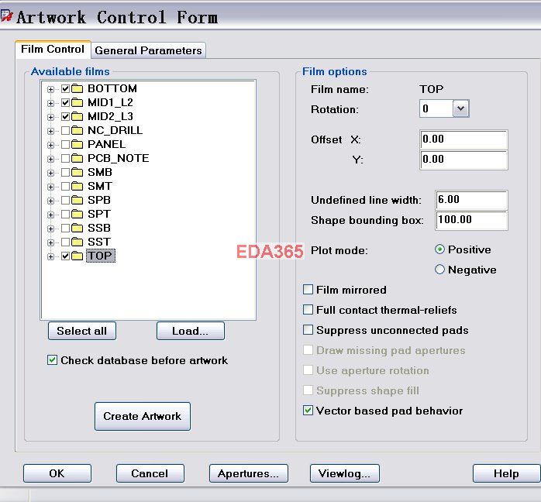This screenshot has width=541, height=502.
Task: Click the Help button
Action: click(x=506, y=473)
